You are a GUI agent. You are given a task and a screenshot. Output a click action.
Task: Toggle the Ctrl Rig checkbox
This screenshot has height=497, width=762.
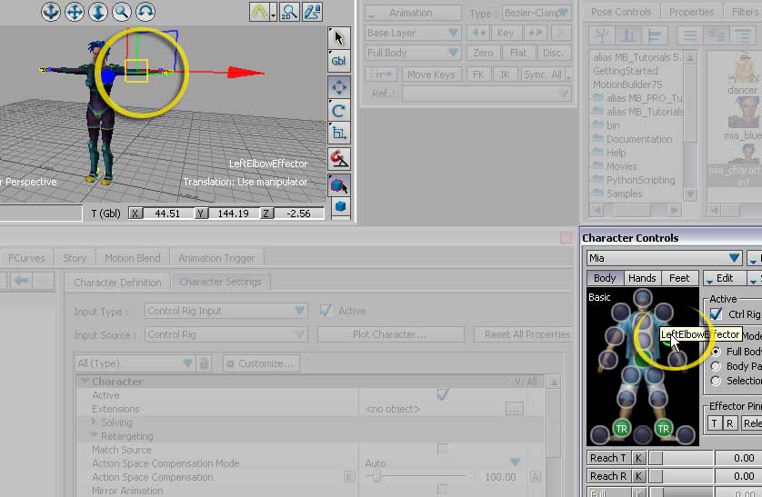pos(717,314)
